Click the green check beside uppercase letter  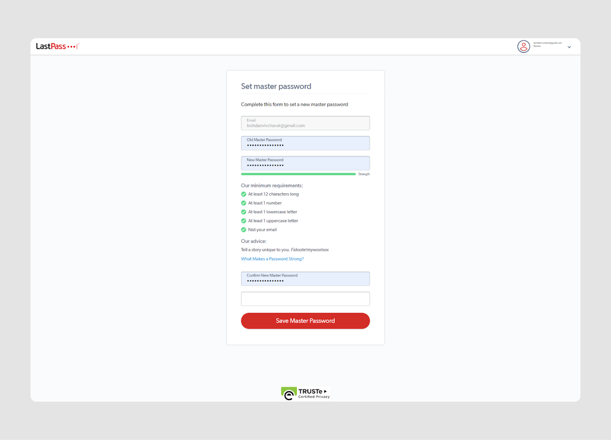click(244, 221)
